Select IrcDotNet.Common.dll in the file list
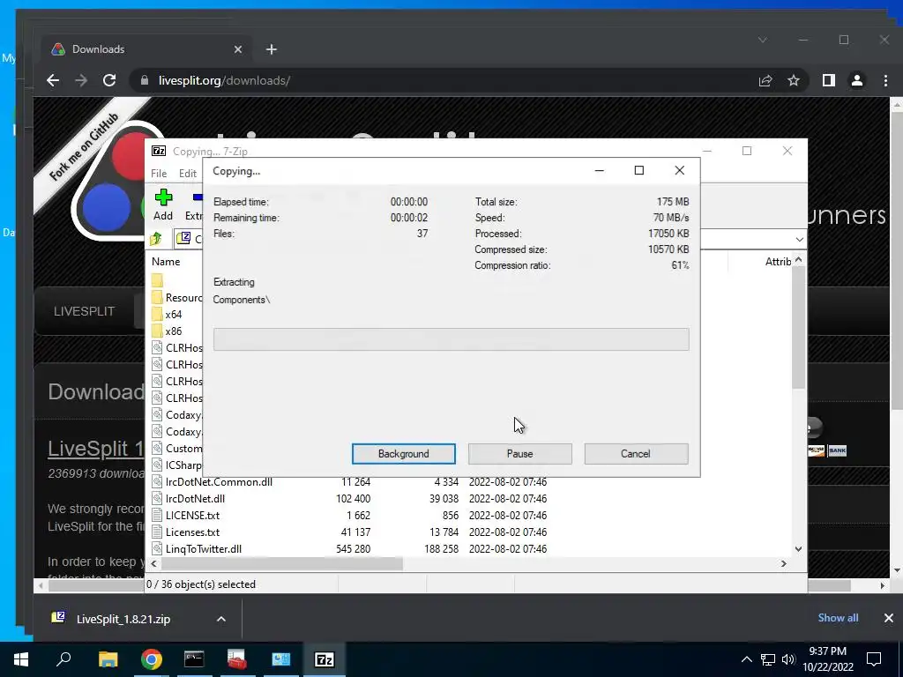The image size is (903, 677). (219, 482)
